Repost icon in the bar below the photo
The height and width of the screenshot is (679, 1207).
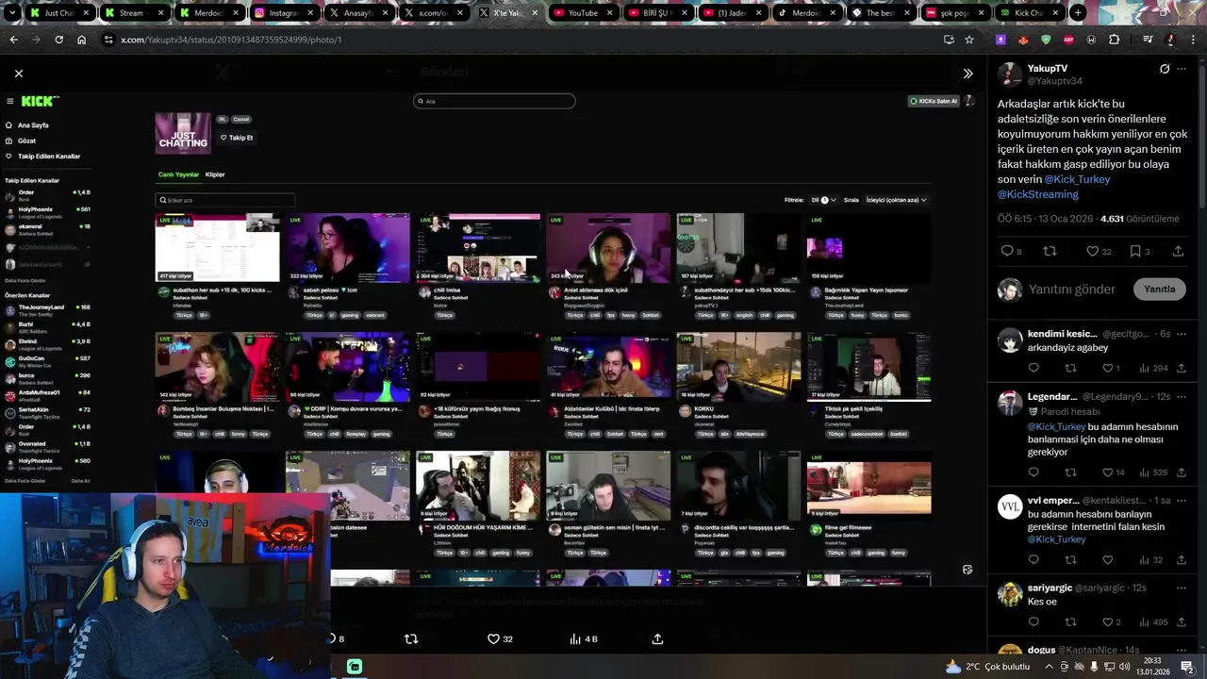pyautogui.click(x=411, y=638)
